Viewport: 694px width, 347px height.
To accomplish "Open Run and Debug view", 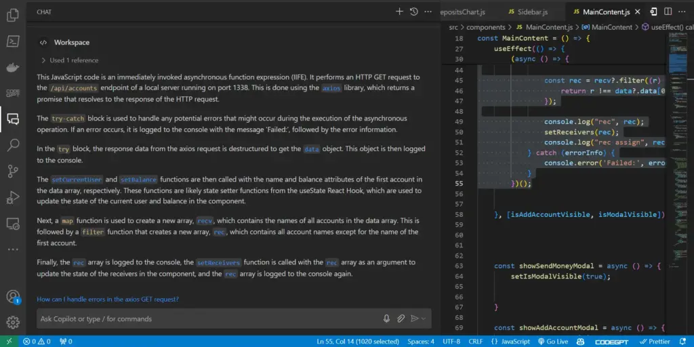I will [x=13, y=197].
